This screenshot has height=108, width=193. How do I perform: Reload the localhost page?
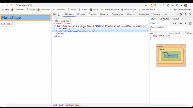pyautogui.click(x=11, y=5)
